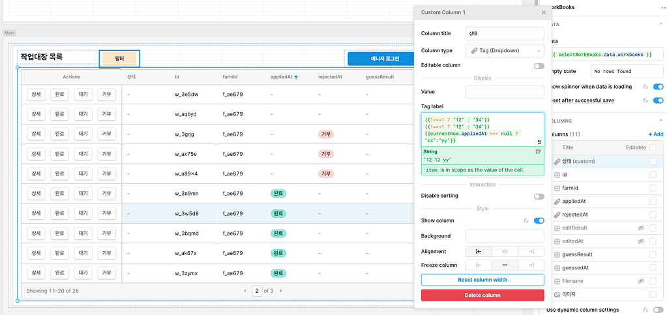Toggle Use dynamic column settings
This screenshot has width=667, height=315.
(x=659, y=310)
